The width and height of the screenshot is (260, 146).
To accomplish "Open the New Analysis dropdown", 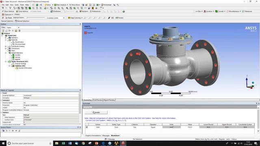I will pos(61,5).
